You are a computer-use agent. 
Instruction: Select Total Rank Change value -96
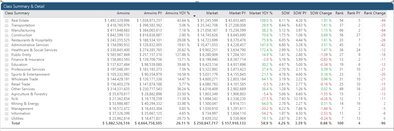pos(383,123)
